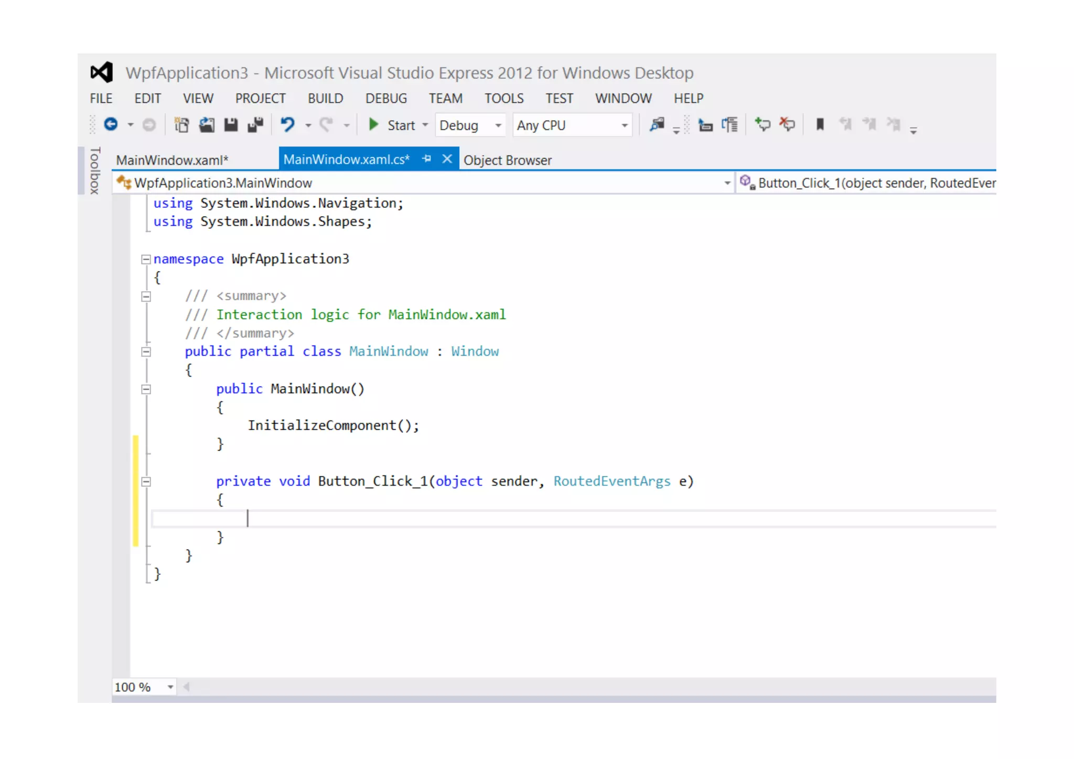The width and height of the screenshot is (1074, 759).
Task: Click the Visual Studio logo icon
Action: (x=102, y=72)
